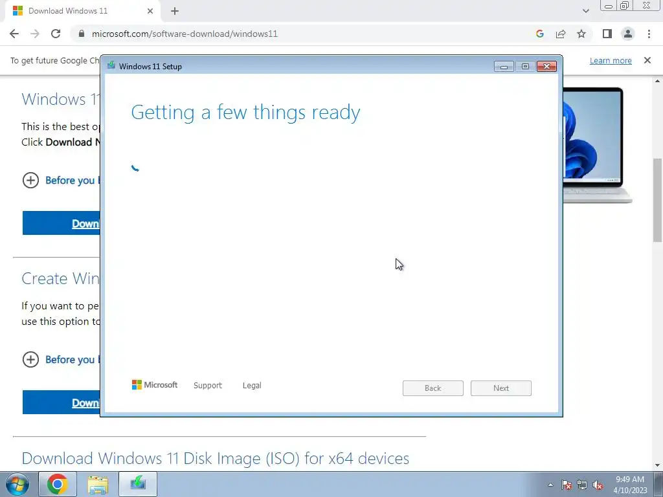
Task: Click Download button under Create Windows section
Action: pyautogui.click(x=62, y=403)
